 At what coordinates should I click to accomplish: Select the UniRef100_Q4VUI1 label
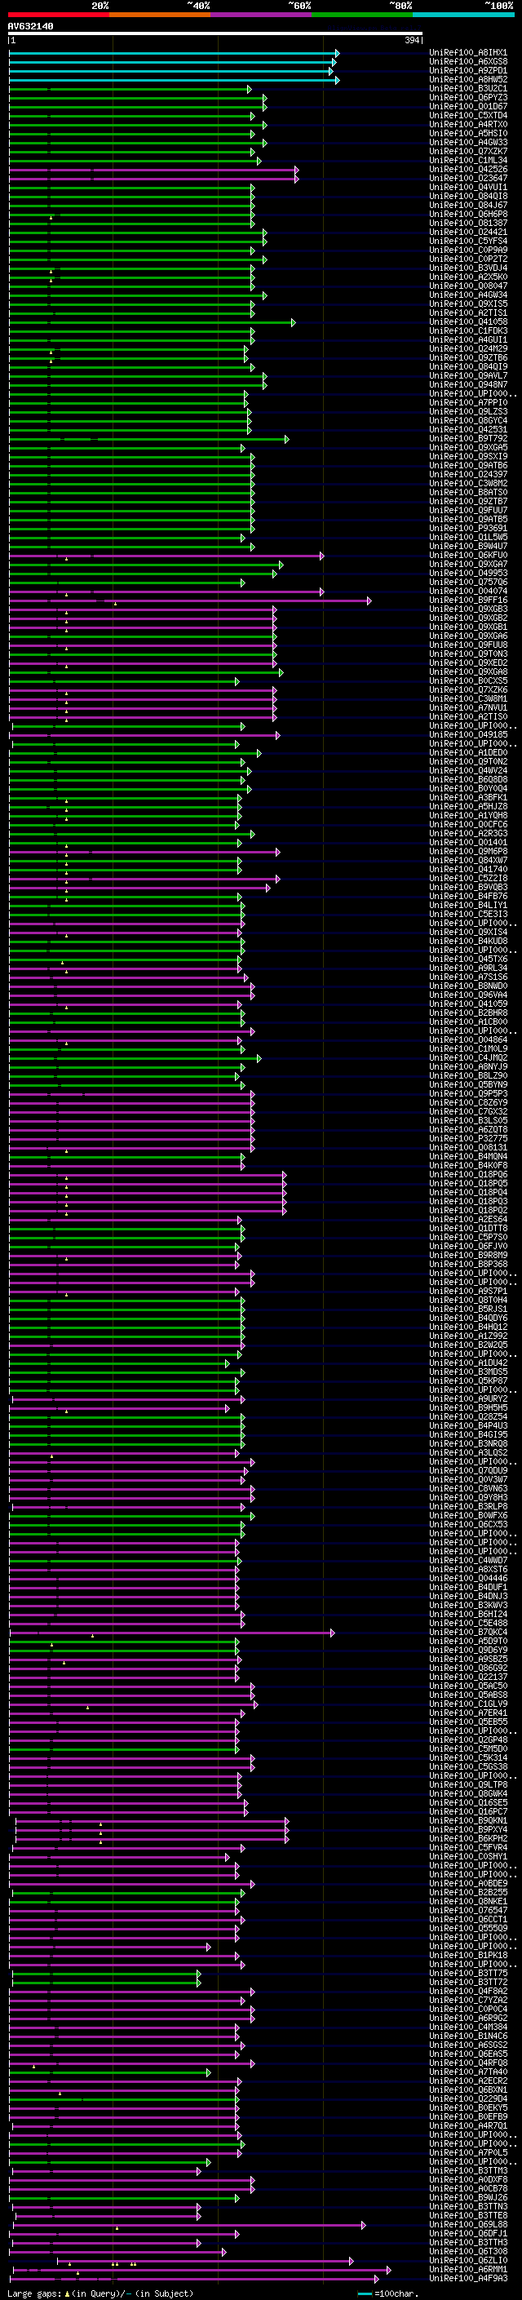click(468, 188)
